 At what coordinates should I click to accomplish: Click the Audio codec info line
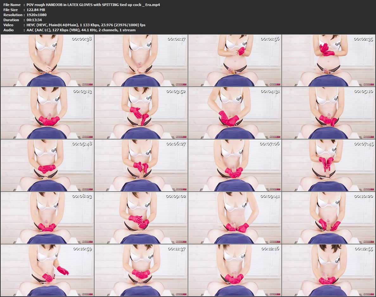[x=81, y=30]
